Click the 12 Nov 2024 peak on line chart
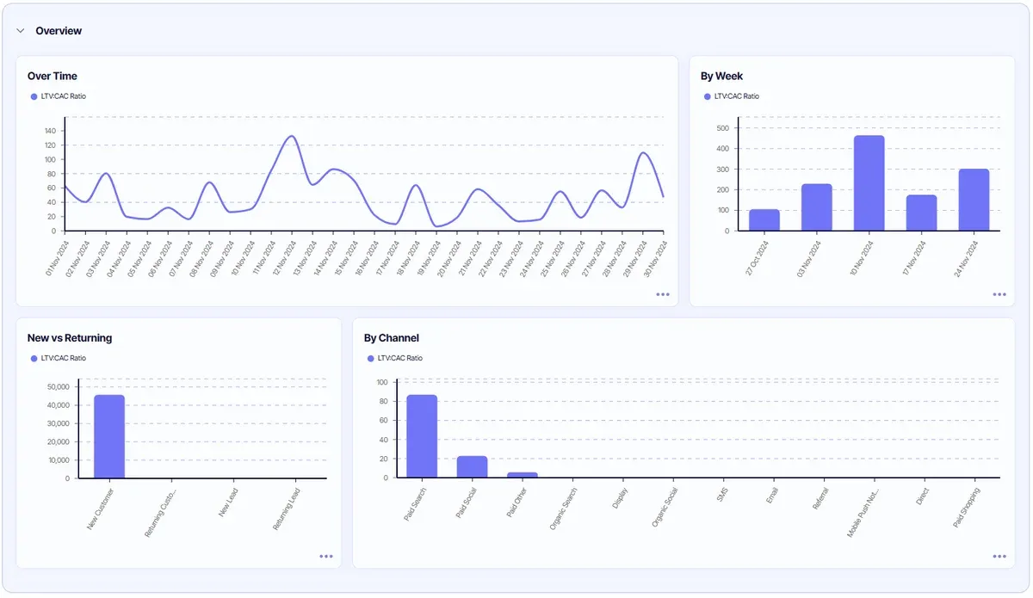Image resolution: width=1033 pixels, height=598 pixels. 292,136
